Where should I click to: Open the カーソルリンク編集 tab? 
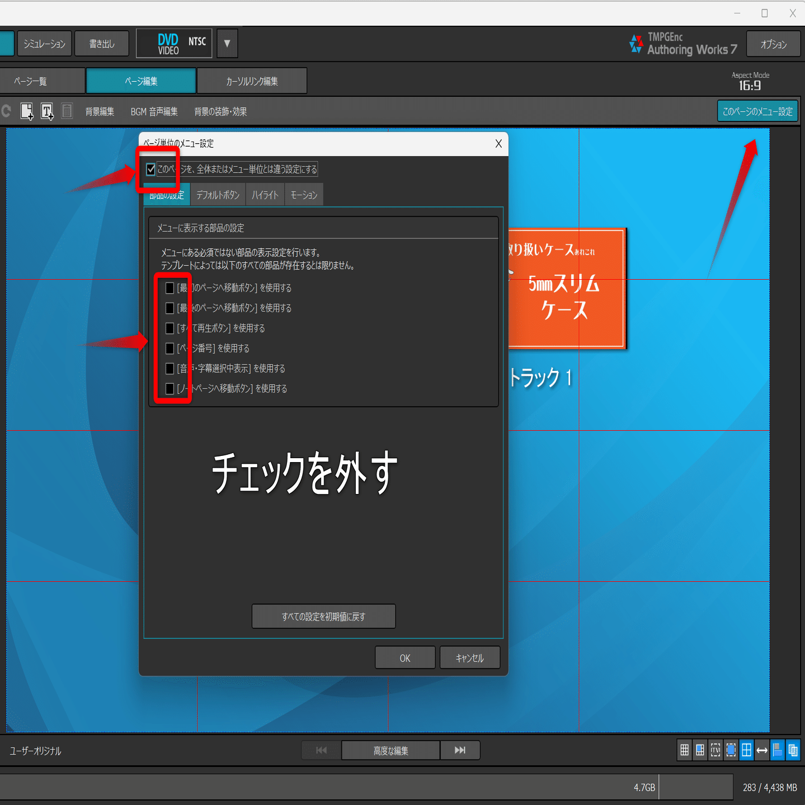(252, 81)
